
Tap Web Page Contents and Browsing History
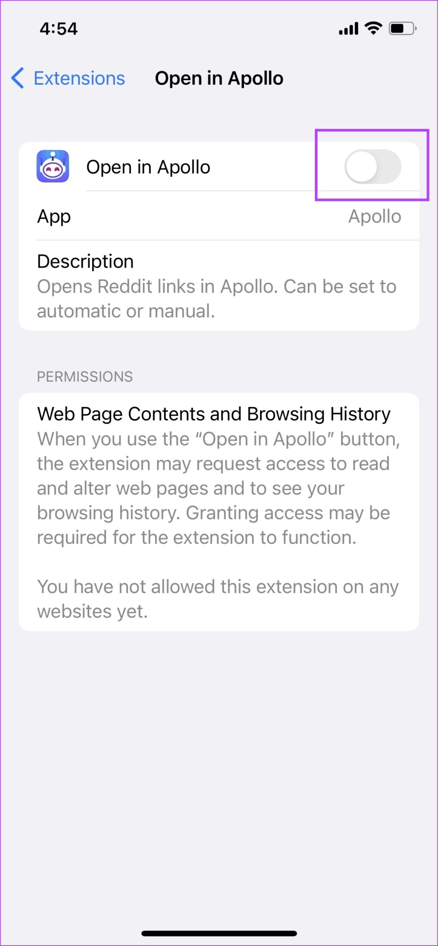pyautogui.click(x=214, y=414)
